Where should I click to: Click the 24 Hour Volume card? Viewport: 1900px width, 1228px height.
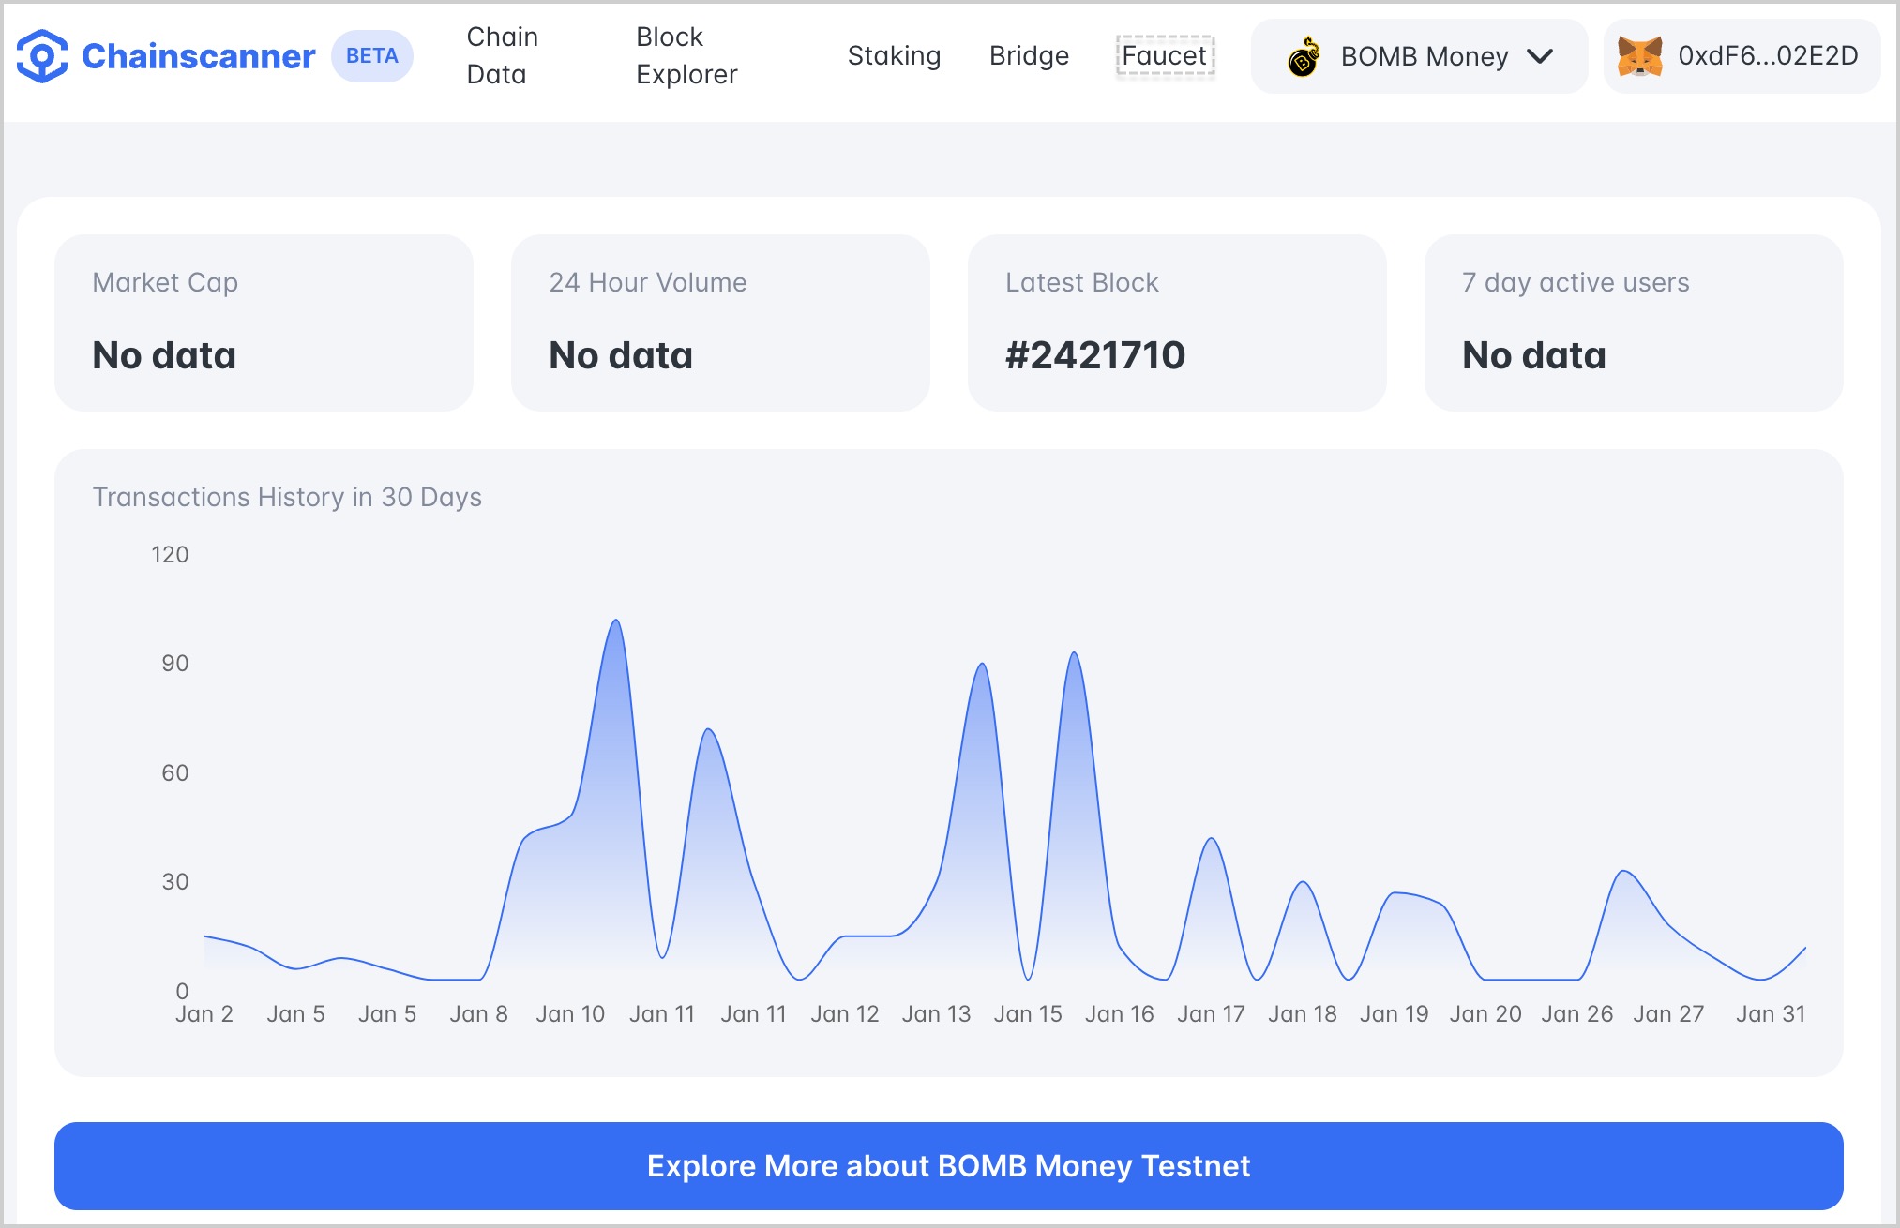(x=720, y=322)
